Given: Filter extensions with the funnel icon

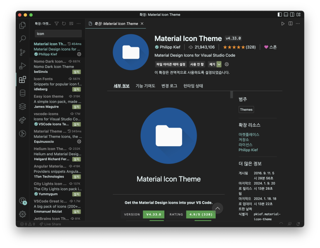Looking at the screenshot, I should 57,24.
